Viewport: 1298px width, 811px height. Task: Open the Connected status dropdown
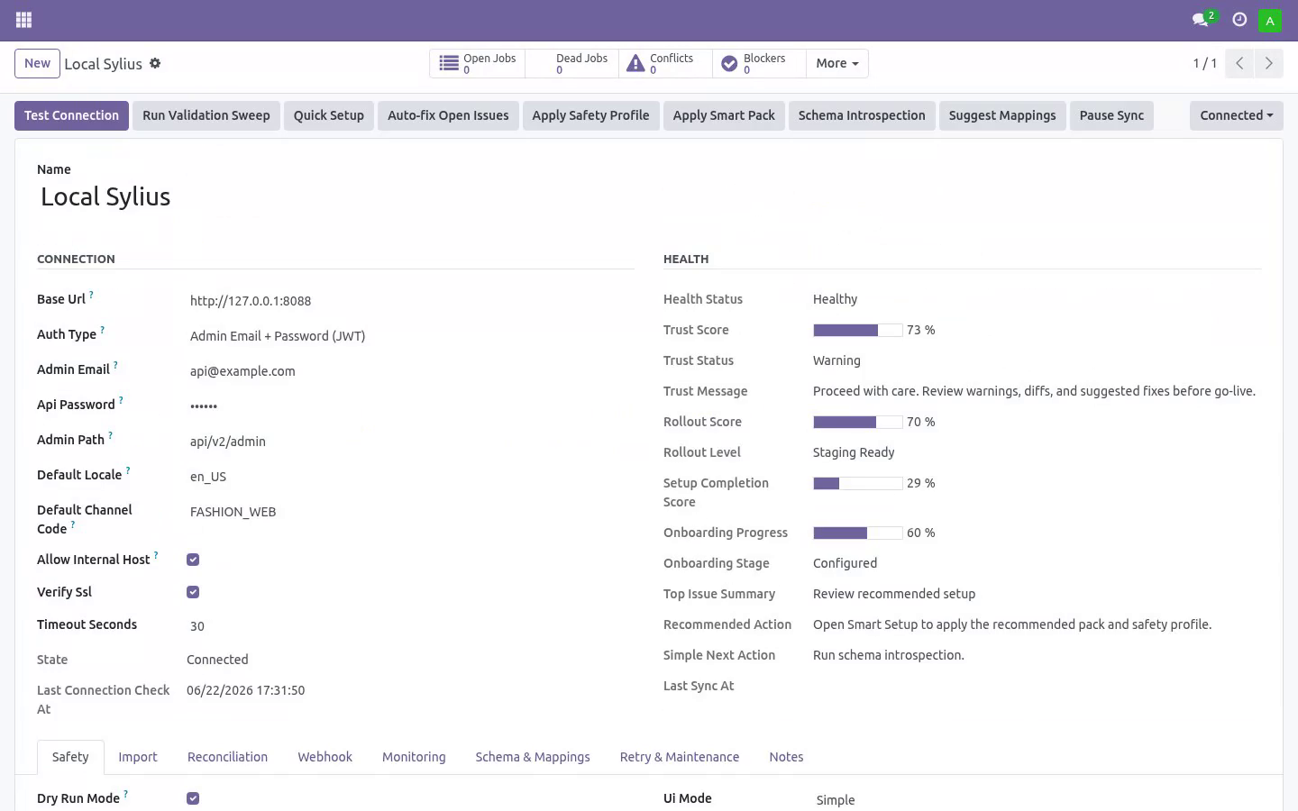(1236, 115)
